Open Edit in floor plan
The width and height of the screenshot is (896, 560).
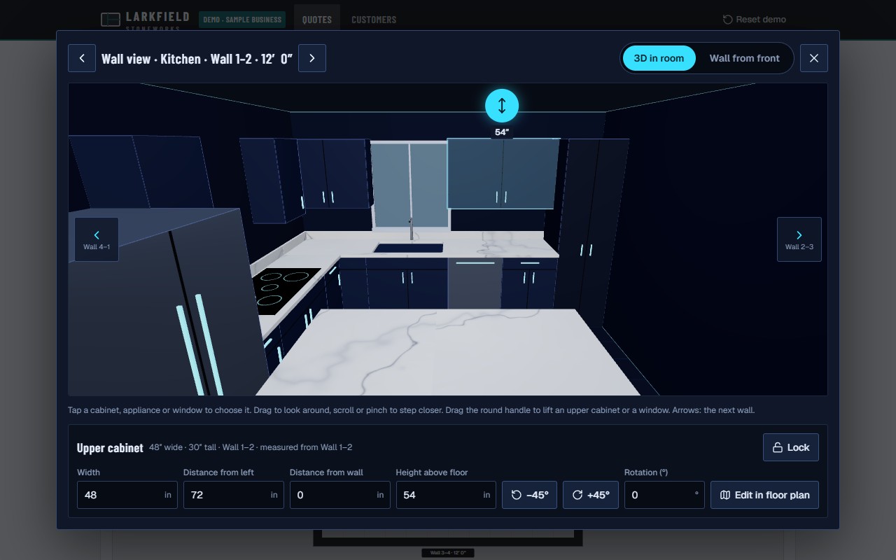[x=764, y=495]
